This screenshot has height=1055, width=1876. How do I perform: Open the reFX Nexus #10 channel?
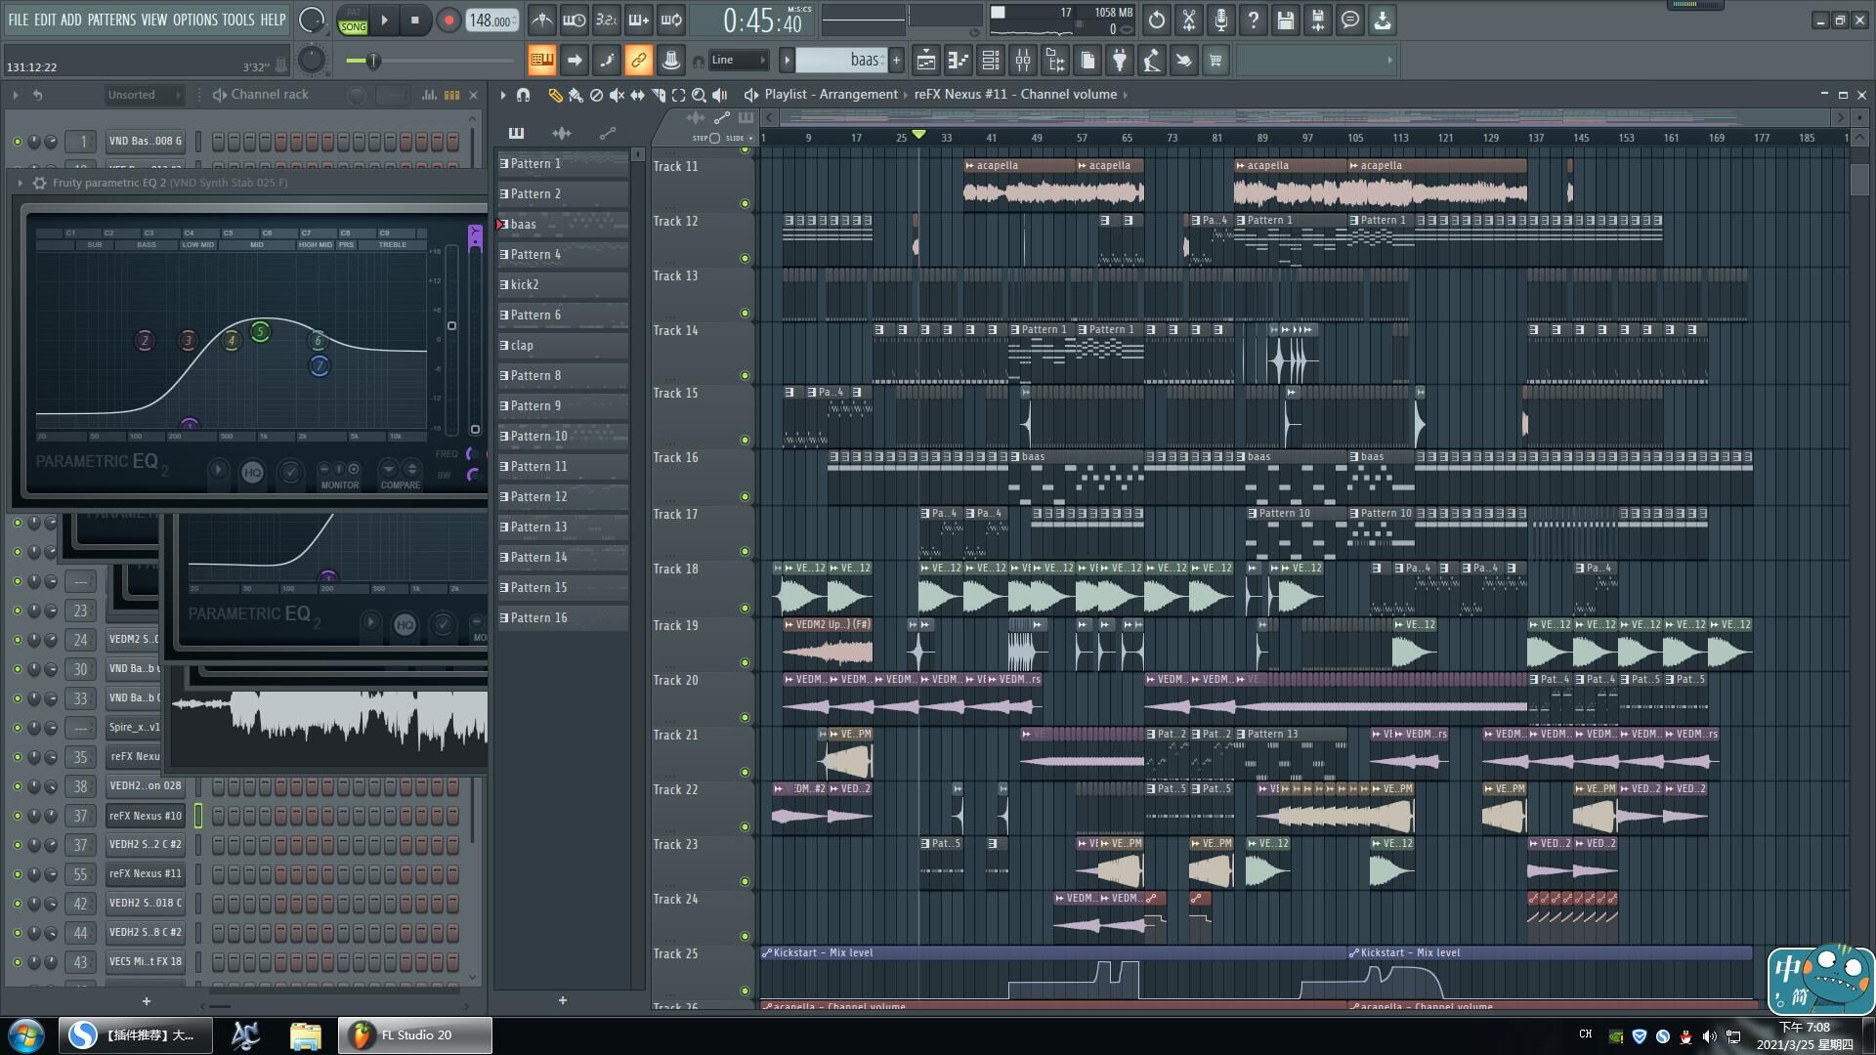[x=146, y=816]
